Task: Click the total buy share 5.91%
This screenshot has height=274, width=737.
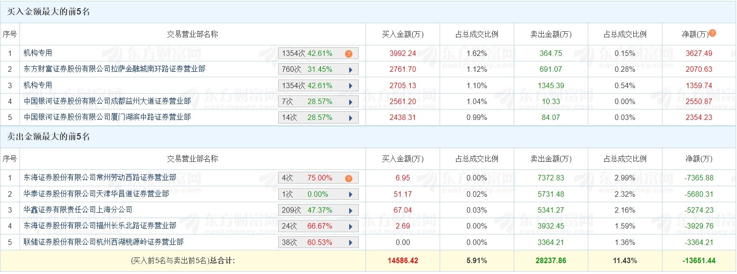Action: tap(477, 260)
